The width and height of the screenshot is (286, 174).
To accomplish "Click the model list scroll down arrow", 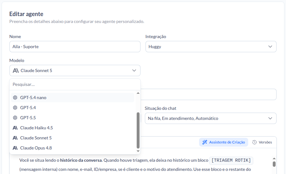I will pyautogui.click(x=138, y=151).
